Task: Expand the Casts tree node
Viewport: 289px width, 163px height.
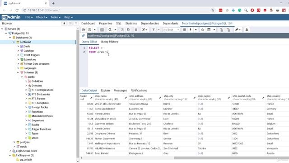Action: (18, 46)
